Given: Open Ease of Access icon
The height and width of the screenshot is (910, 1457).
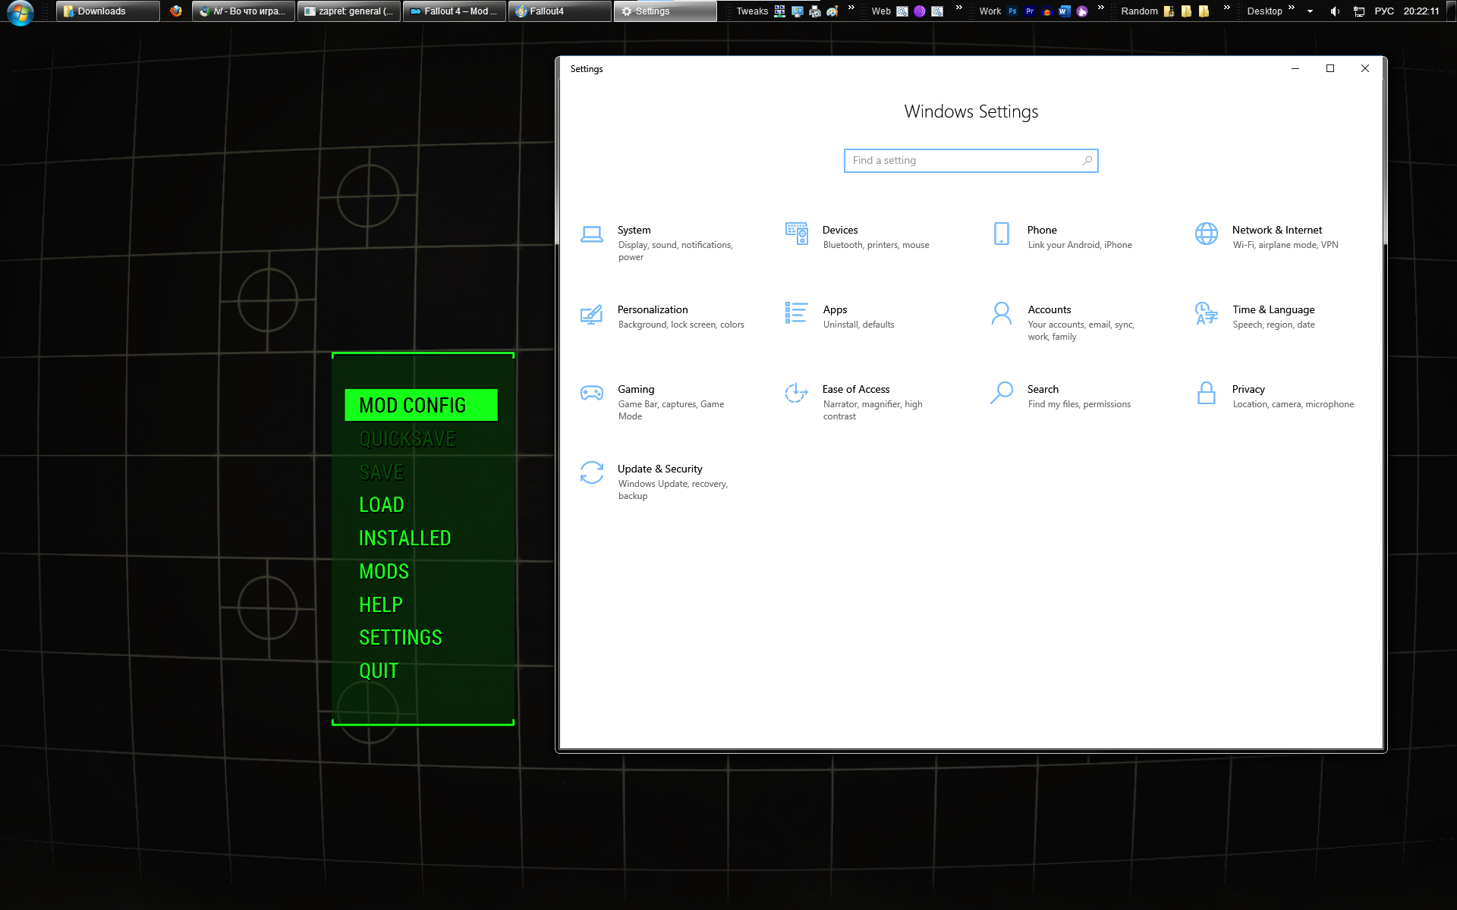Looking at the screenshot, I should [796, 393].
